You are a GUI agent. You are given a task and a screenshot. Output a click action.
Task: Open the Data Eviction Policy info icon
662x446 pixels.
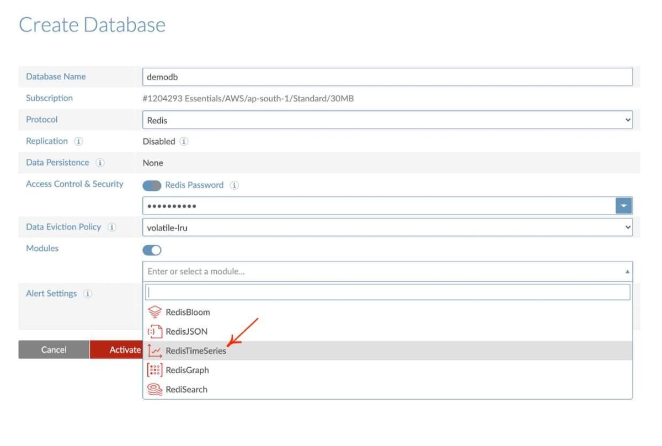(111, 227)
